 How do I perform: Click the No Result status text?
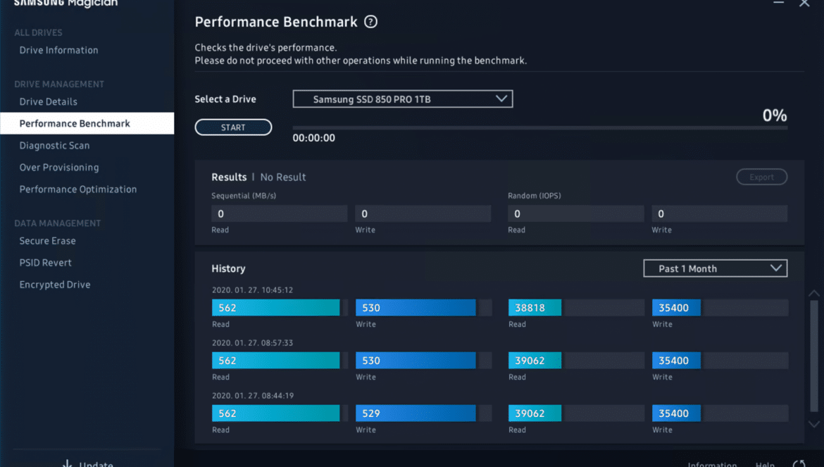pyautogui.click(x=282, y=178)
